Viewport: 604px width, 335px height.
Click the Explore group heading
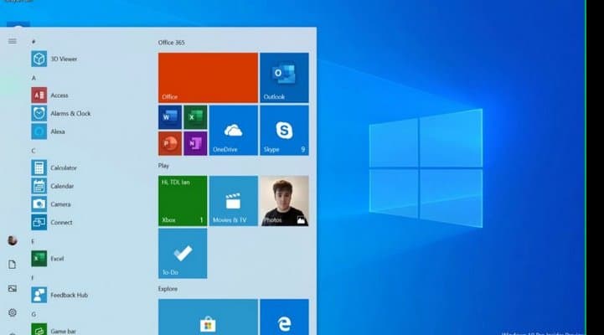(x=168, y=289)
